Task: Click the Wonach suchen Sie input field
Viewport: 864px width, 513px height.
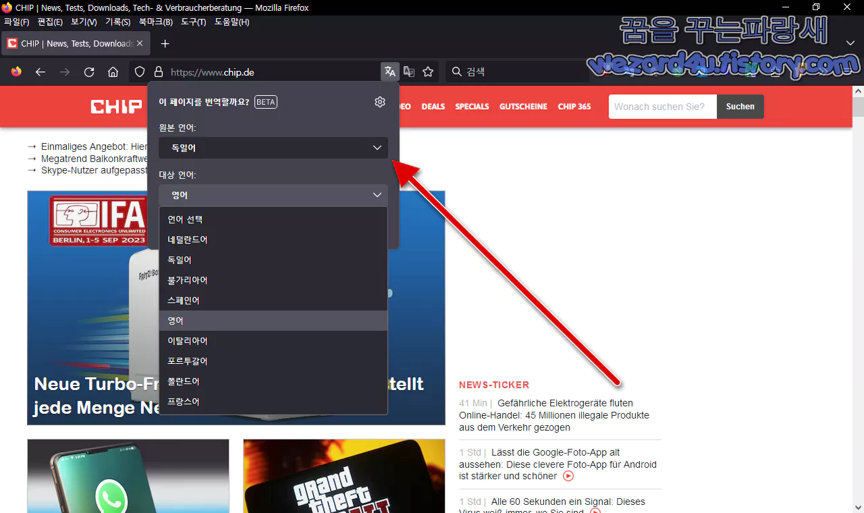Action: tap(662, 106)
